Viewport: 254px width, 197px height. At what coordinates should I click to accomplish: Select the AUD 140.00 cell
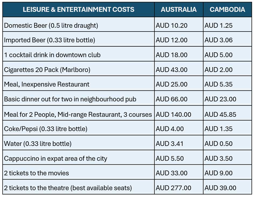(x=173, y=114)
